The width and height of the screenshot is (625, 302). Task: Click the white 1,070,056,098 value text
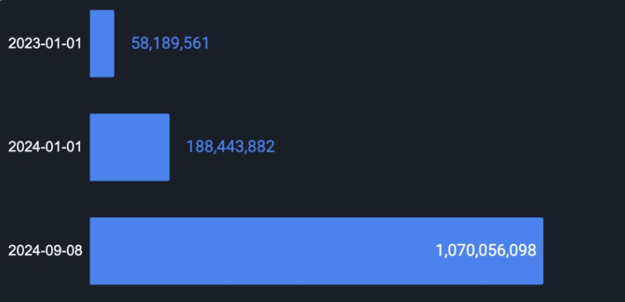pyautogui.click(x=486, y=251)
